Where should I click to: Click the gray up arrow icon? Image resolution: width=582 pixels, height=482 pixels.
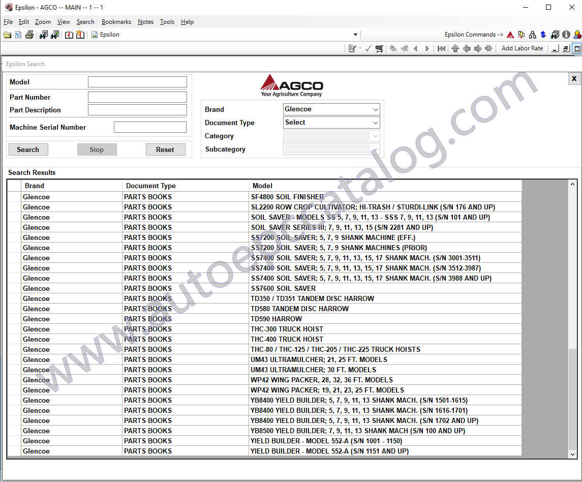pos(455,48)
